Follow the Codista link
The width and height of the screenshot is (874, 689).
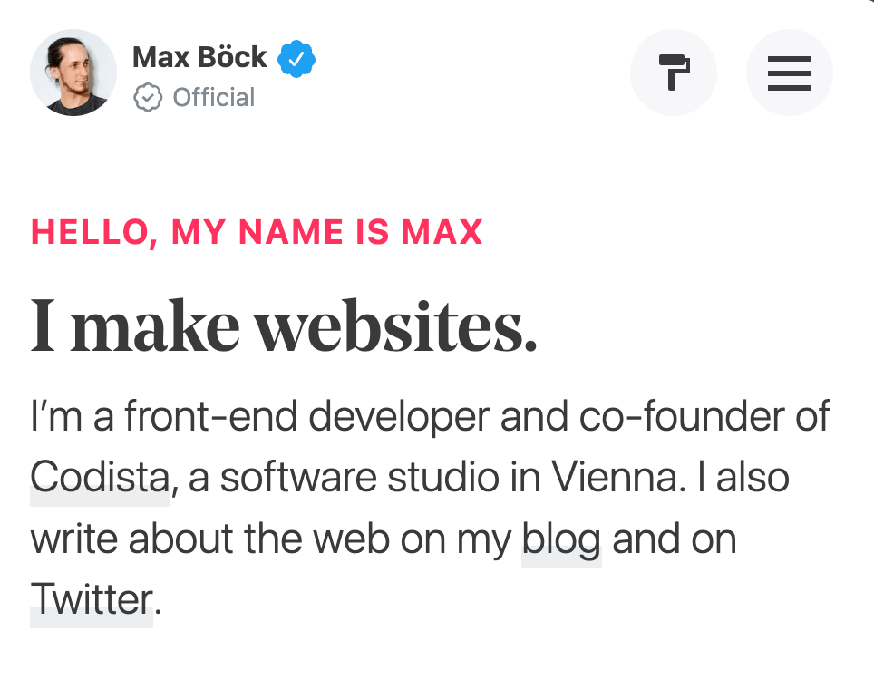click(x=100, y=478)
